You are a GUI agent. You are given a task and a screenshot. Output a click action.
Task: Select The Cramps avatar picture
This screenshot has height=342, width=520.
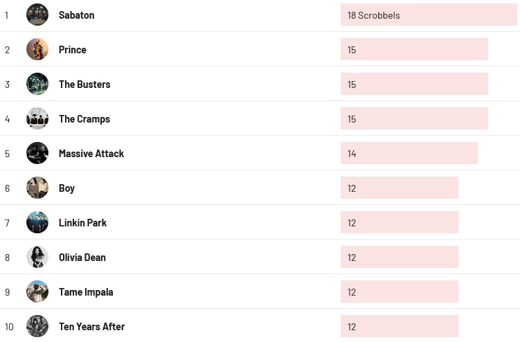coord(37,118)
